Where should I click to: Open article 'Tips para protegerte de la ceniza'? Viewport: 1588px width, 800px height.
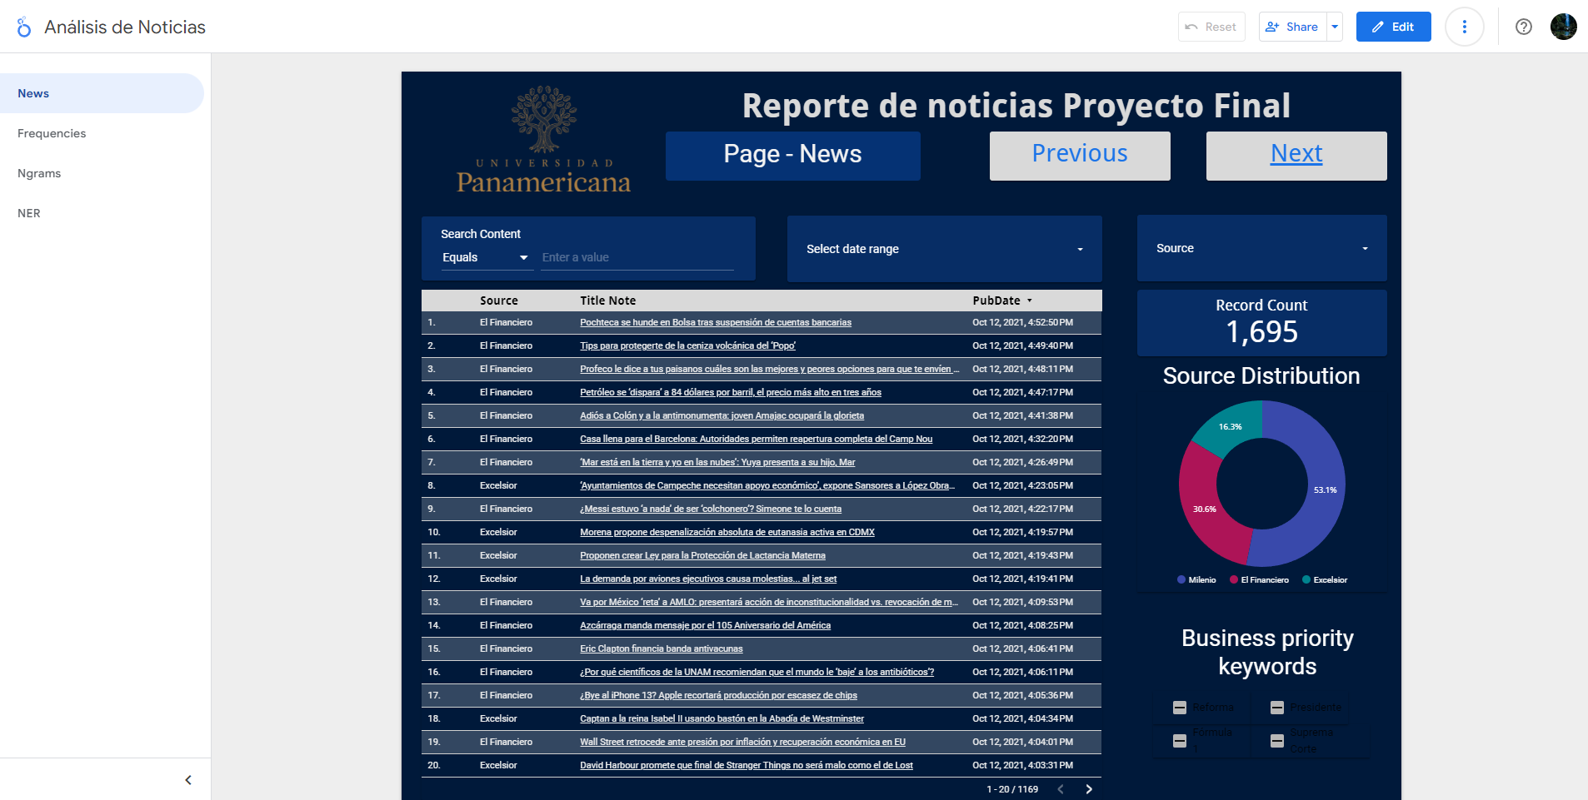point(687,345)
